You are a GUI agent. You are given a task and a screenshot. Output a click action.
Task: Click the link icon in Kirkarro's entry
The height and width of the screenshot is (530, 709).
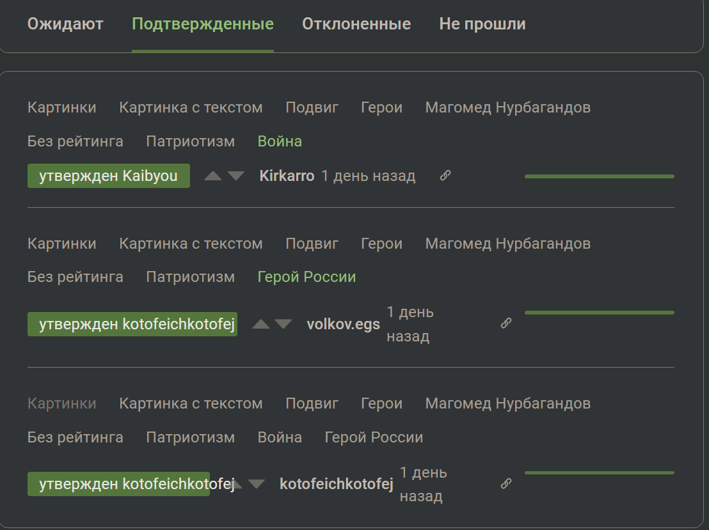(445, 176)
